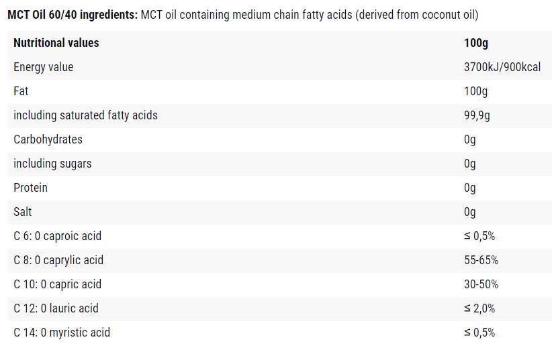Image resolution: width=552 pixels, height=352 pixels.
Task: Click the 30-50% capric acid value
Action: tap(481, 284)
